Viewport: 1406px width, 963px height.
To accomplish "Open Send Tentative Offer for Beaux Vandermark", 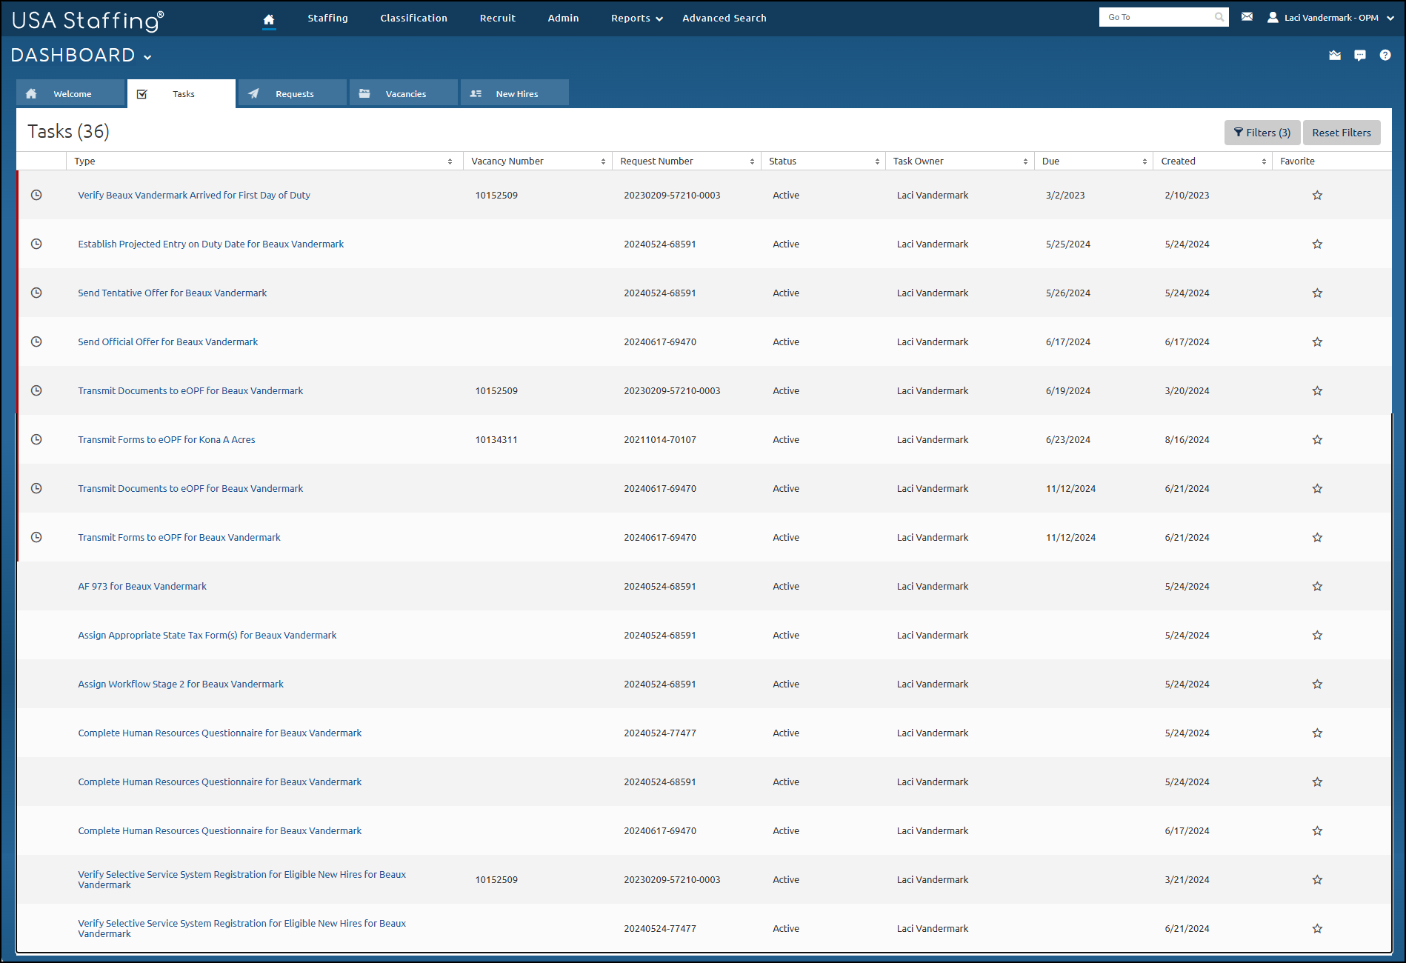I will pyautogui.click(x=172, y=293).
